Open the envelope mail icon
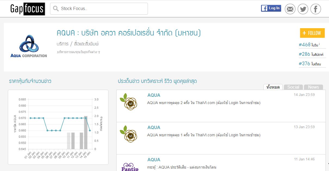 click(290, 9)
